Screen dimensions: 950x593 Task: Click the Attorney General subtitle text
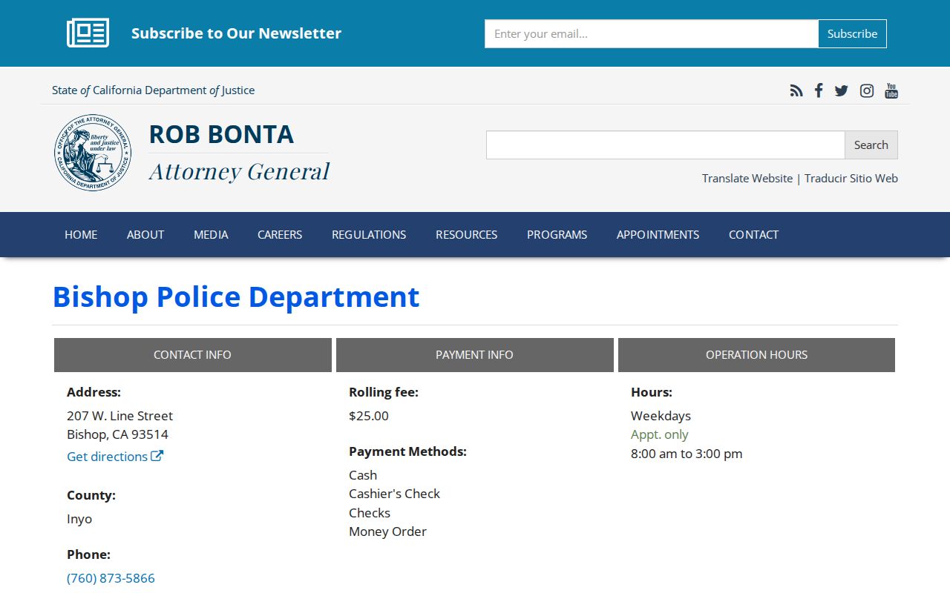(x=239, y=172)
